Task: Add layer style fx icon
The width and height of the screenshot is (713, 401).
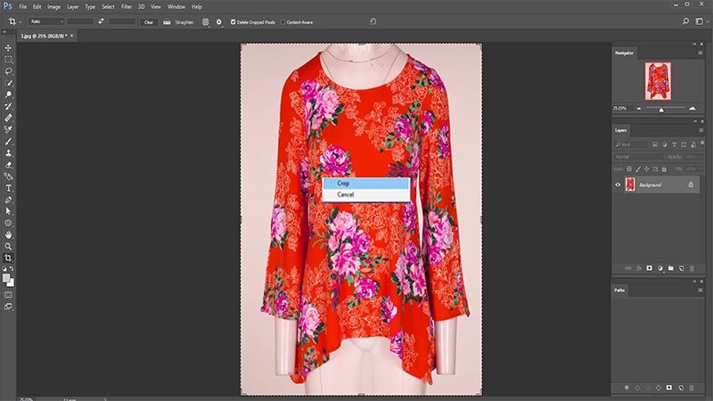Action: [639, 268]
